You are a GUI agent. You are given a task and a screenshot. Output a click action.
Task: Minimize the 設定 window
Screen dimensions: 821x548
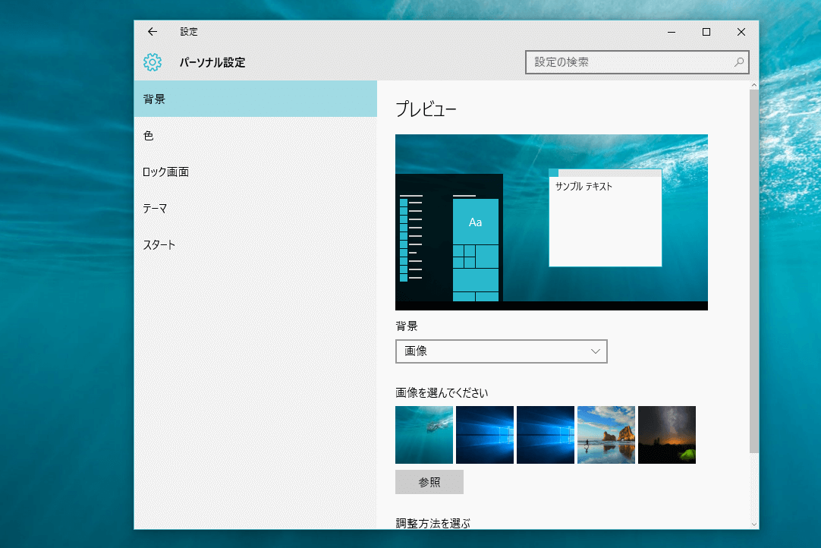click(672, 32)
